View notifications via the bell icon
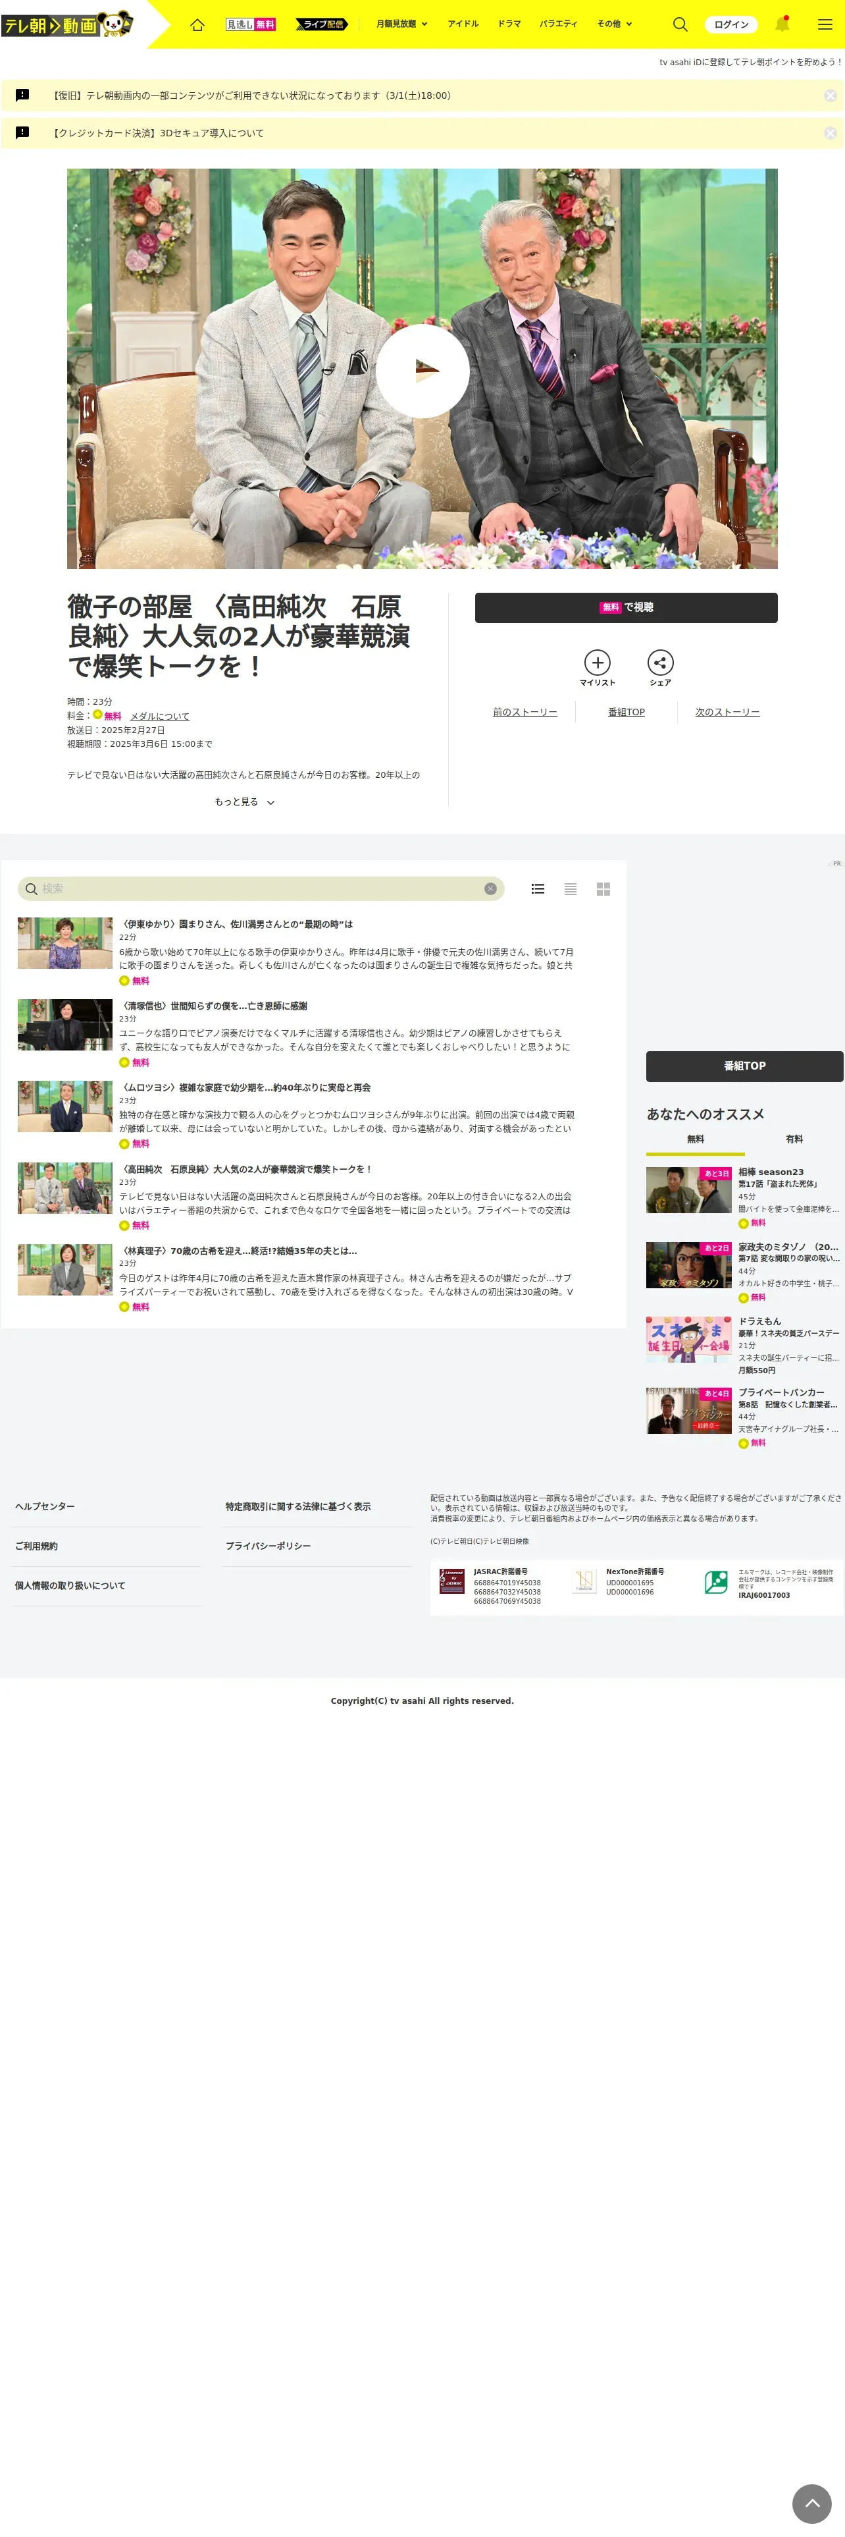 click(x=782, y=24)
